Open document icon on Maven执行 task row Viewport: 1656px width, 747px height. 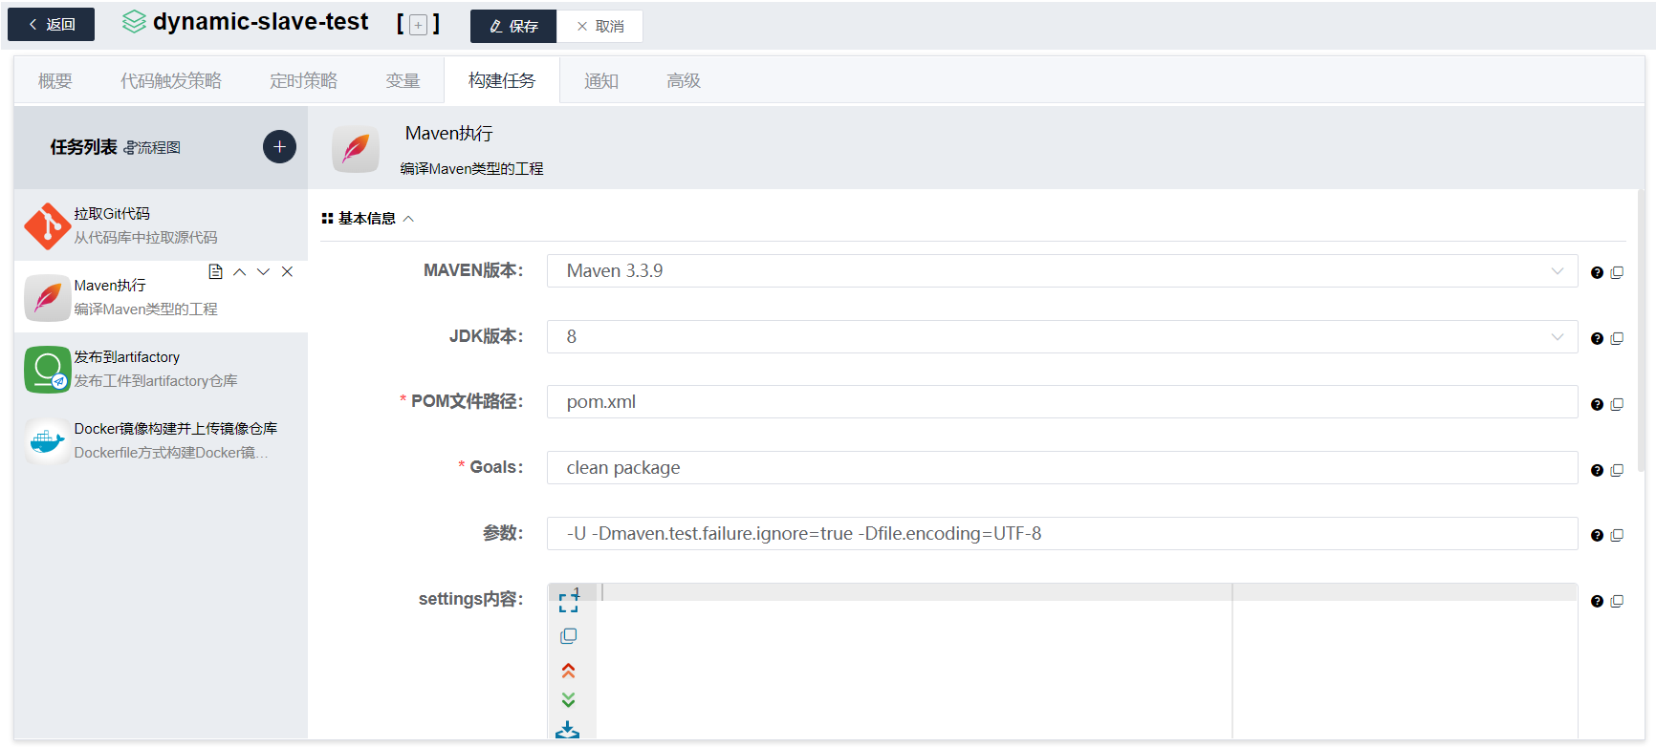click(216, 272)
